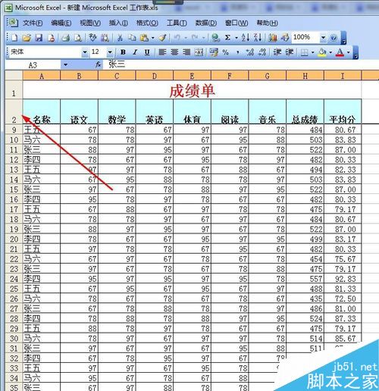This screenshot has height=391, width=379.
Task: Expand the AutoSum functions arrow
Action: pyautogui.click(x=236, y=38)
